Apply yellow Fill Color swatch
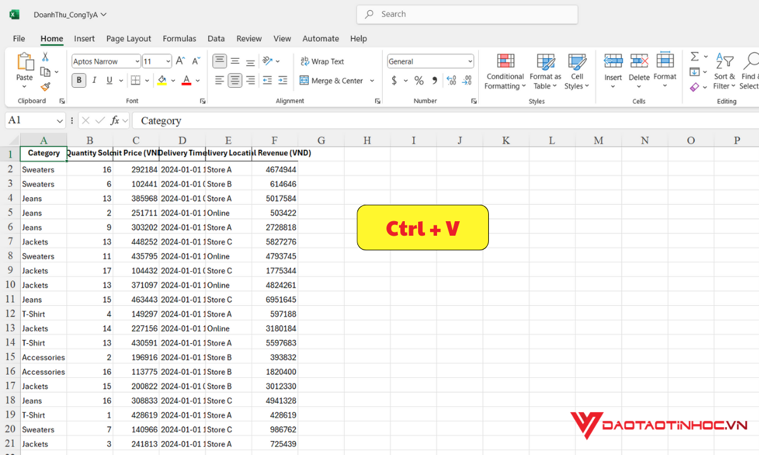 point(162,80)
